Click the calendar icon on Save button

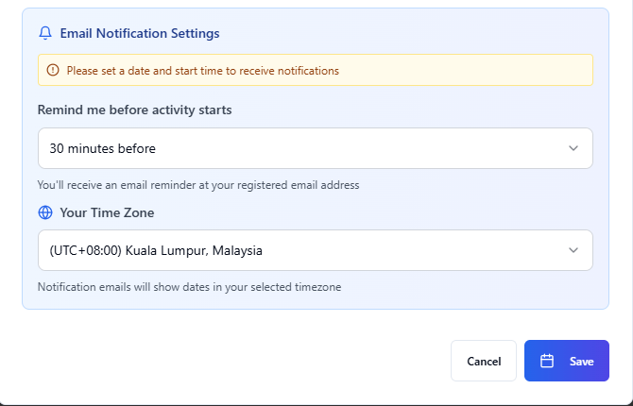tap(547, 361)
